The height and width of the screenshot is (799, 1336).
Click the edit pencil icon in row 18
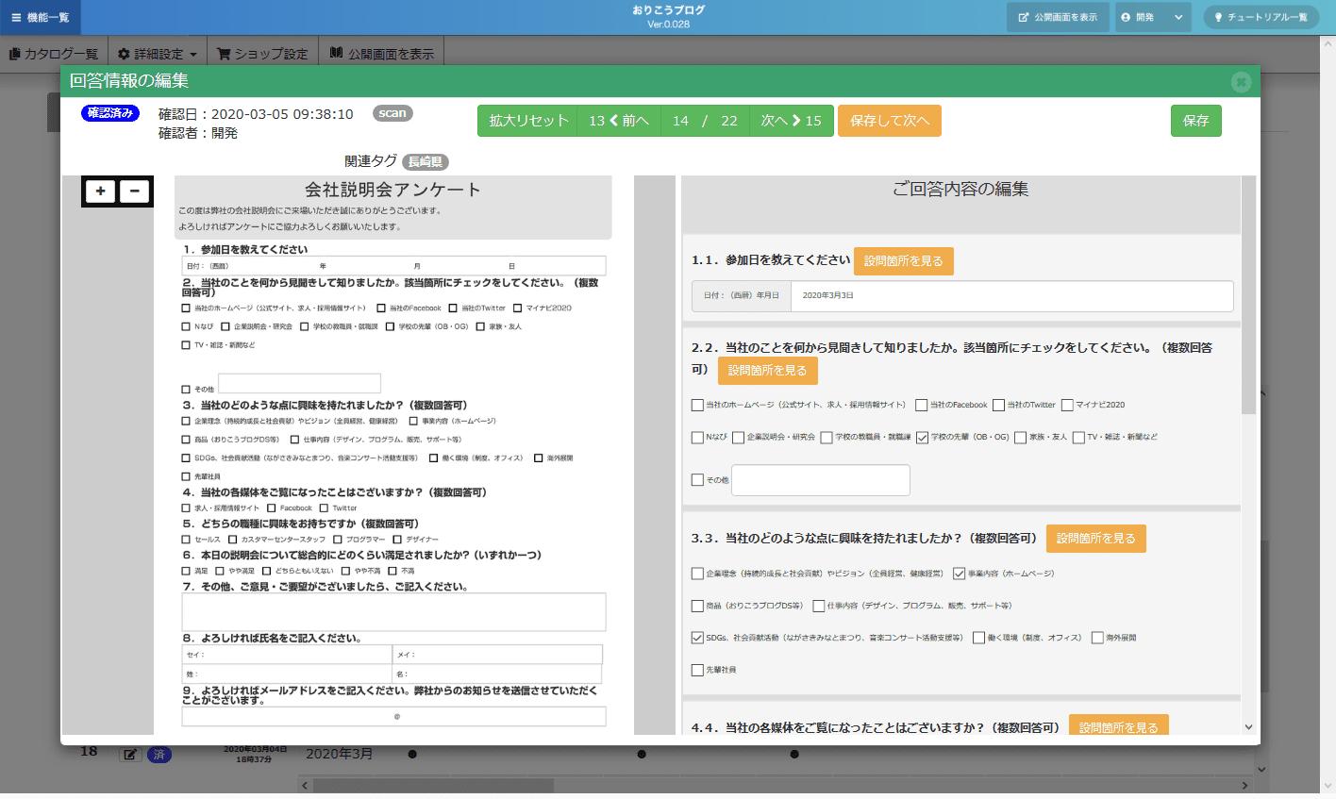click(x=130, y=755)
